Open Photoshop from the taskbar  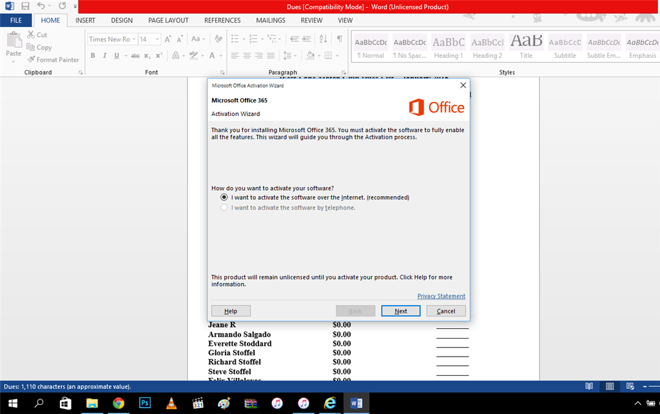[x=145, y=403]
